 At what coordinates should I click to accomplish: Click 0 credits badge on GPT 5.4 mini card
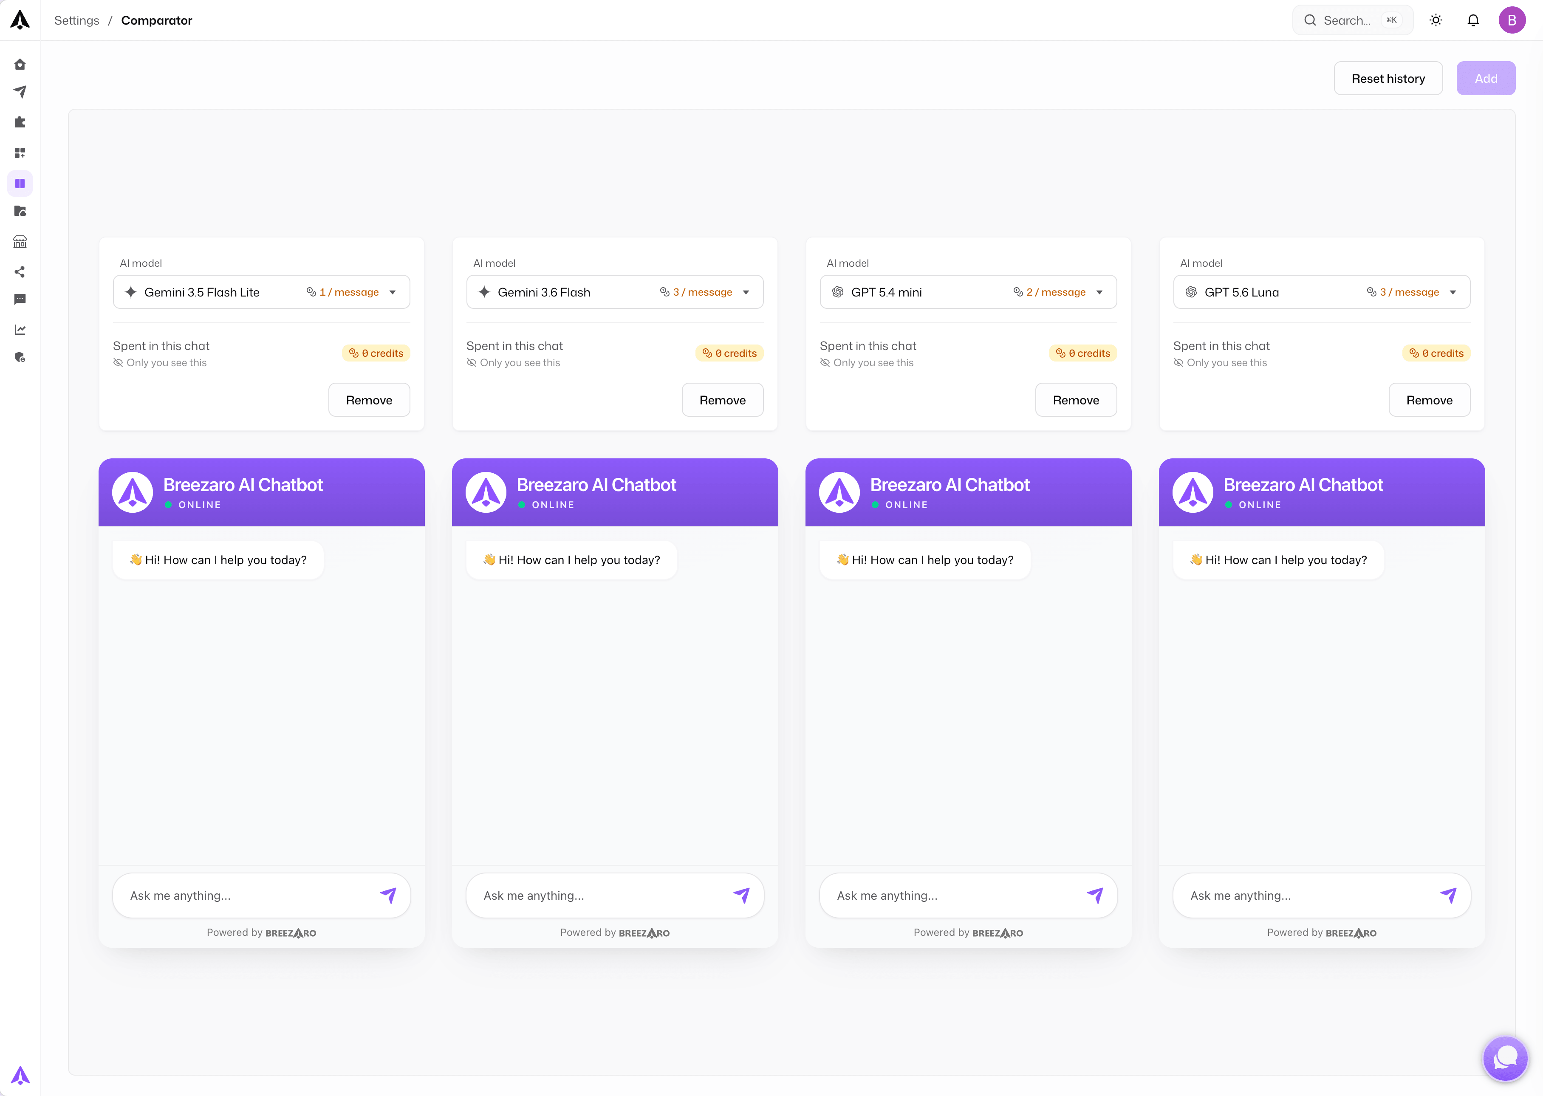pos(1082,353)
